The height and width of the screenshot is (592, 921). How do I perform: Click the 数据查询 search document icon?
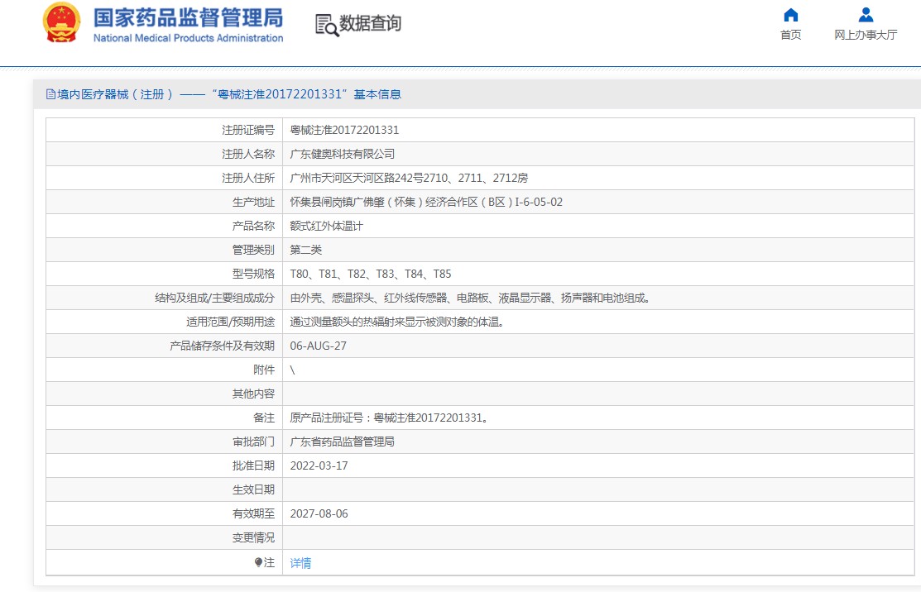[327, 25]
